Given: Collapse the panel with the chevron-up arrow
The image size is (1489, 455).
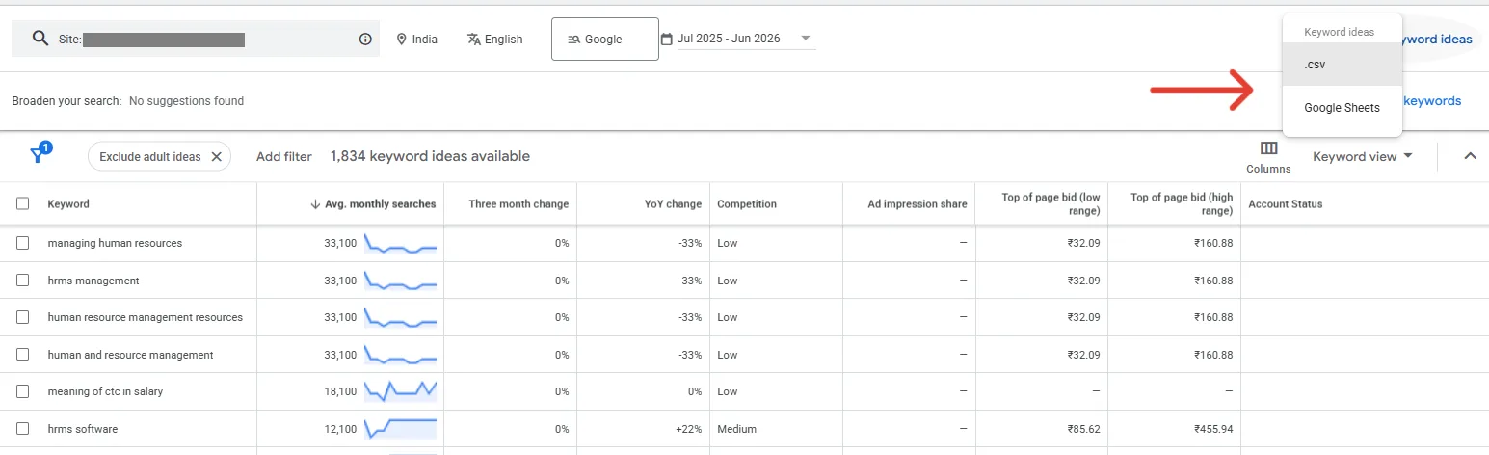Looking at the screenshot, I should click(1470, 156).
